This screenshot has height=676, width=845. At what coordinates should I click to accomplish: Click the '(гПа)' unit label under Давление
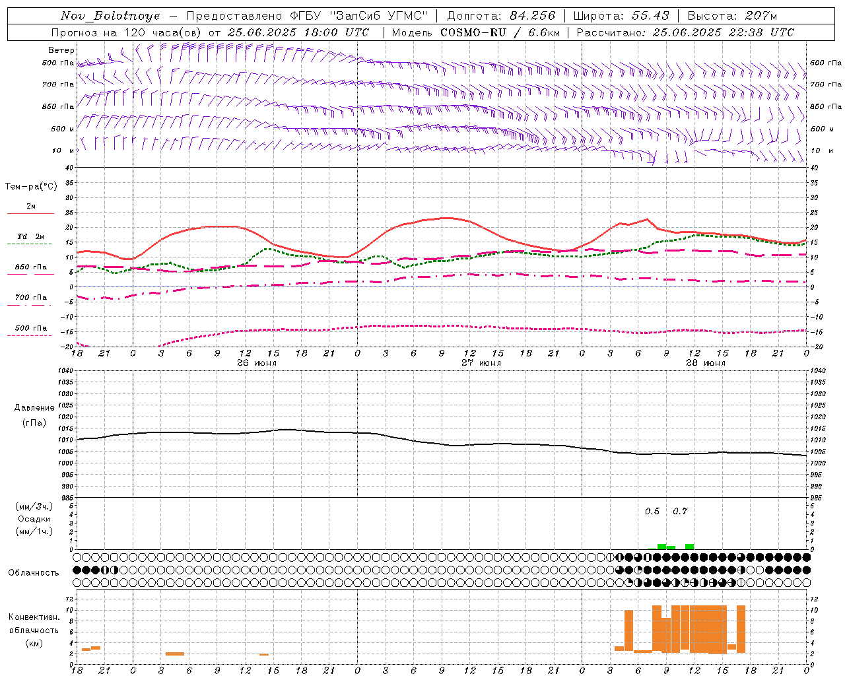[x=34, y=423]
